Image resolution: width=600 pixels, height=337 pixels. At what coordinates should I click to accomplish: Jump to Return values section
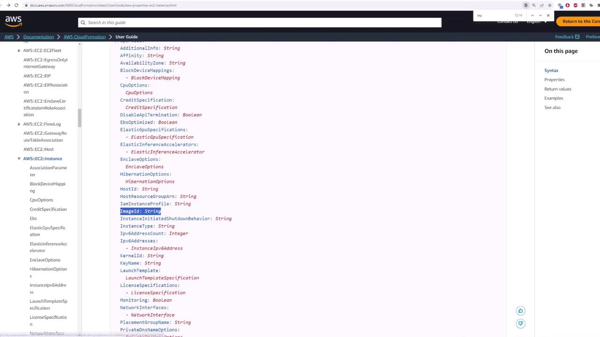point(558,89)
